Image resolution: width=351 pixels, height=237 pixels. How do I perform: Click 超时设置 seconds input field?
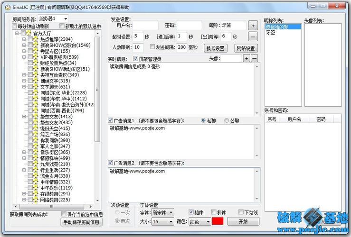click(x=138, y=36)
